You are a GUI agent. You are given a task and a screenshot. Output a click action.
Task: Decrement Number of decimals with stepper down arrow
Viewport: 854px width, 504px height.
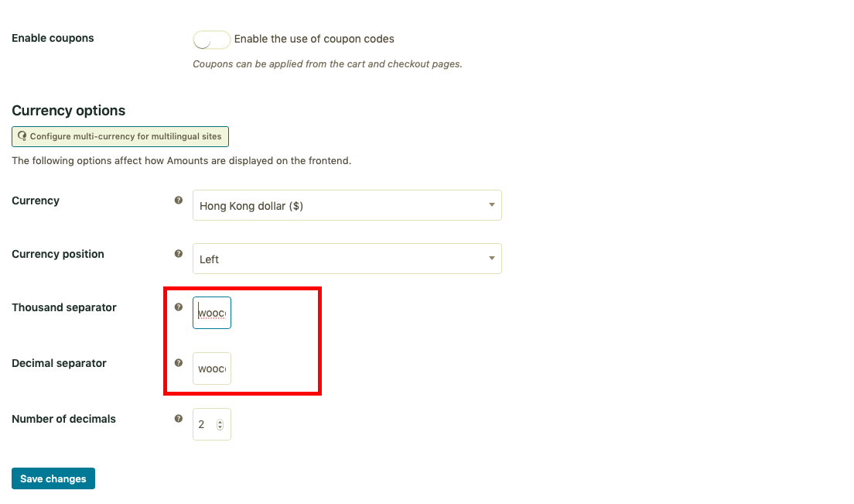click(x=221, y=427)
